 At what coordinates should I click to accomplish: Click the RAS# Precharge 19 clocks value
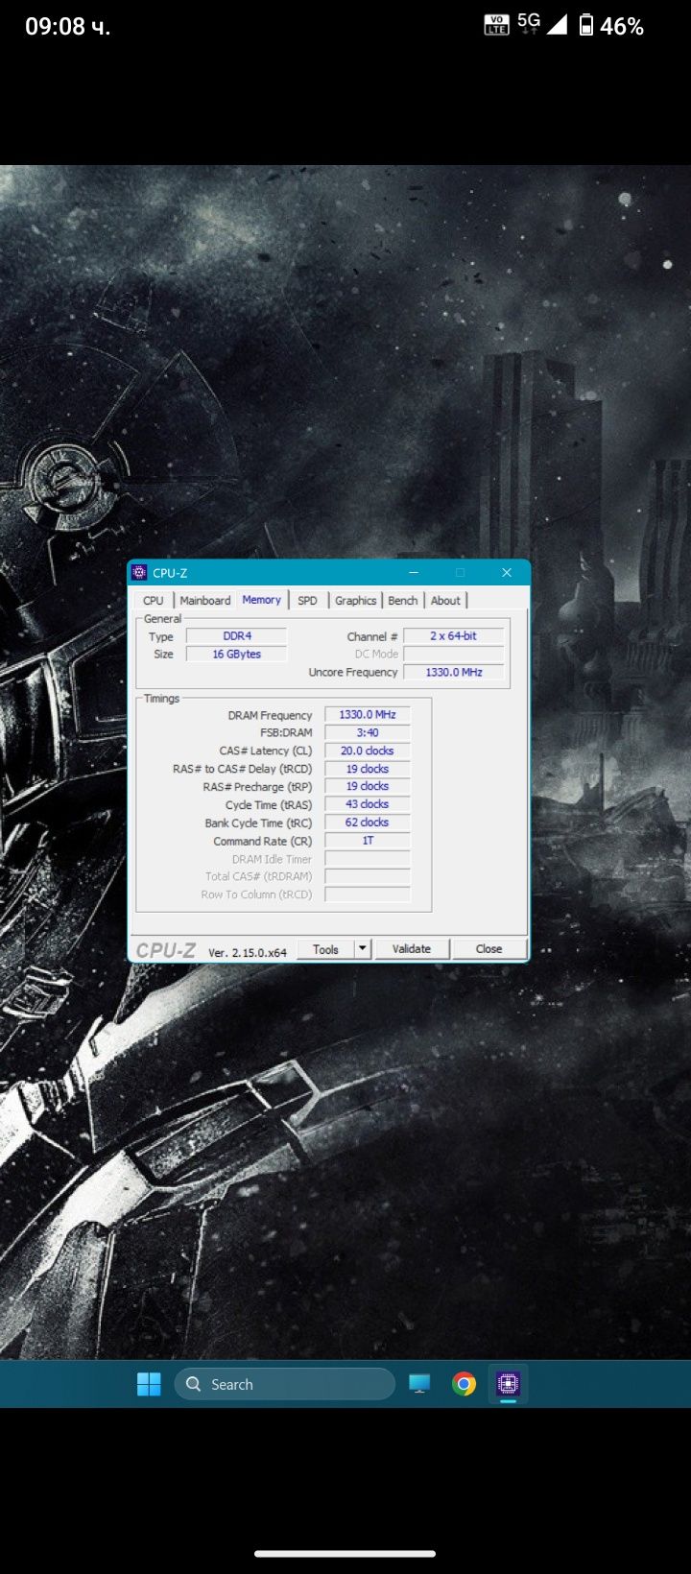[x=368, y=787]
